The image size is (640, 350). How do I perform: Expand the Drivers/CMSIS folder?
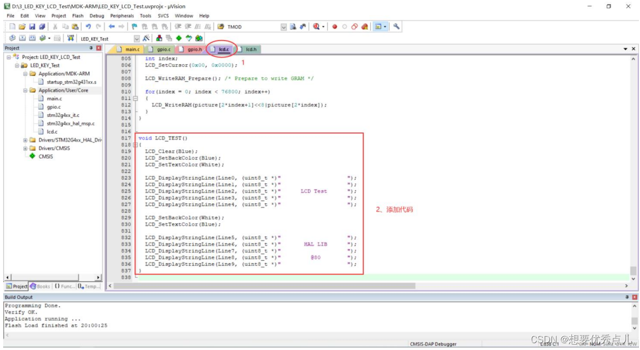[x=25, y=148]
